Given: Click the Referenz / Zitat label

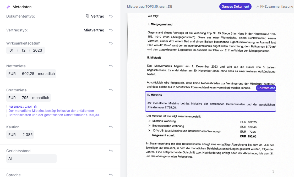Looking at the screenshot, I should (x=21, y=107).
